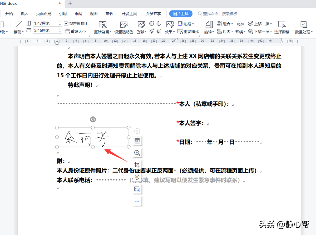This screenshot has width=316, height=235.
Task: Select the 抠除背景 (remove background) tool
Action: 103,27
